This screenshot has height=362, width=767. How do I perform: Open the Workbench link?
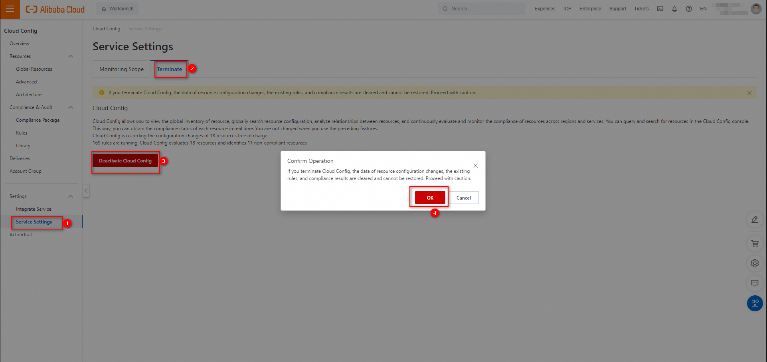pyautogui.click(x=118, y=9)
